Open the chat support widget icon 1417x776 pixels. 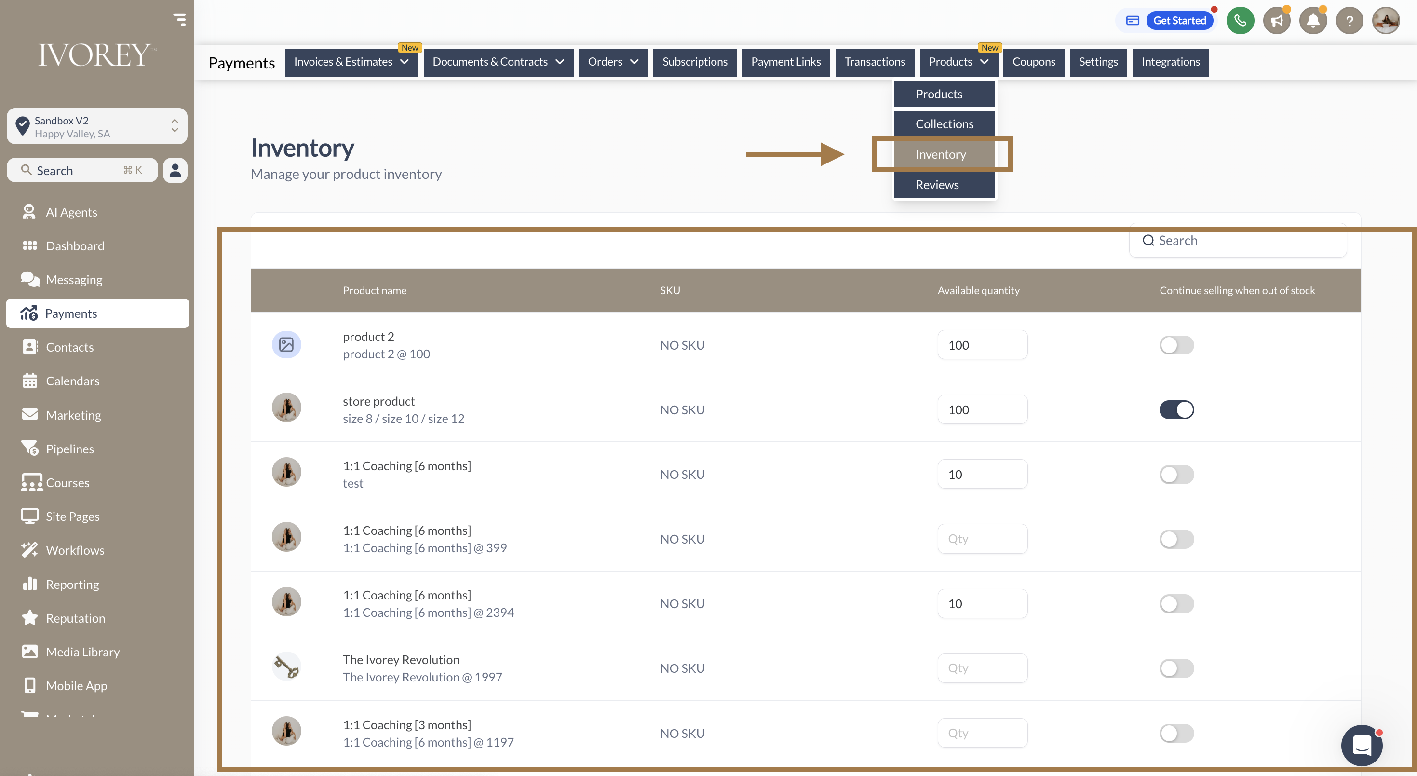1361,745
